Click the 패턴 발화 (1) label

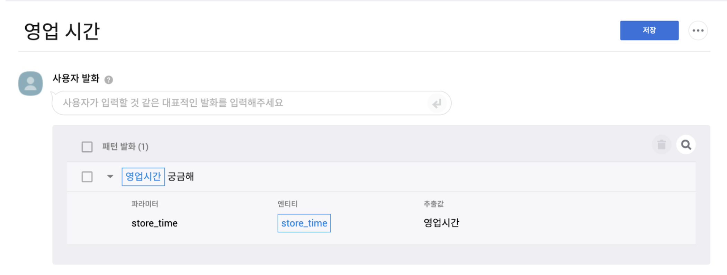[125, 147]
